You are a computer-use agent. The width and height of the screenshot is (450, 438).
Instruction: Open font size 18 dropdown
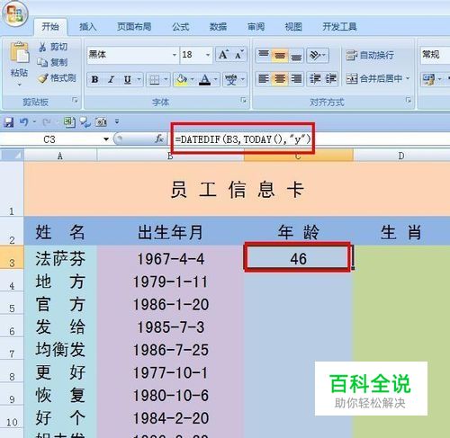[208, 55]
